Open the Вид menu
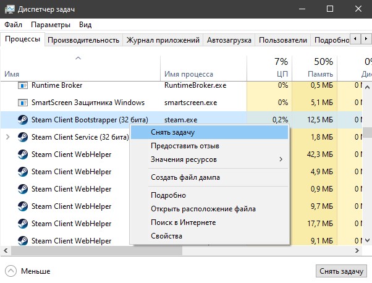Image resolution: width=372 pixels, height=283 pixels. [x=85, y=25]
